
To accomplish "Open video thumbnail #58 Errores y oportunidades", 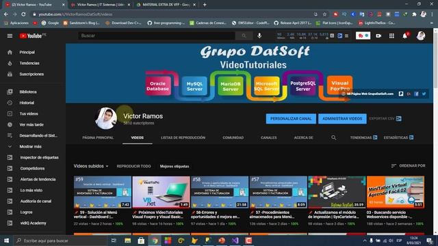I will pos(220,192).
